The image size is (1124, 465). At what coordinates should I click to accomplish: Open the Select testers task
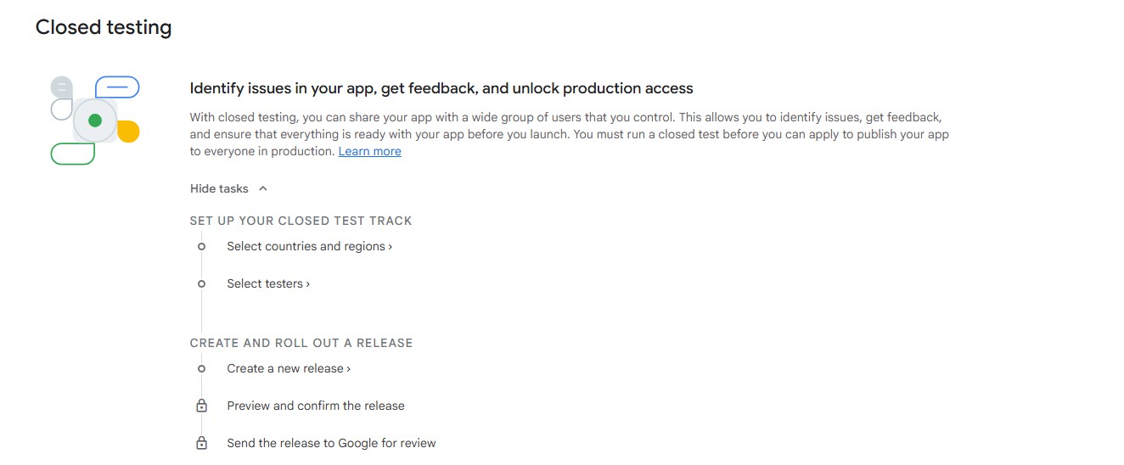coord(268,283)
